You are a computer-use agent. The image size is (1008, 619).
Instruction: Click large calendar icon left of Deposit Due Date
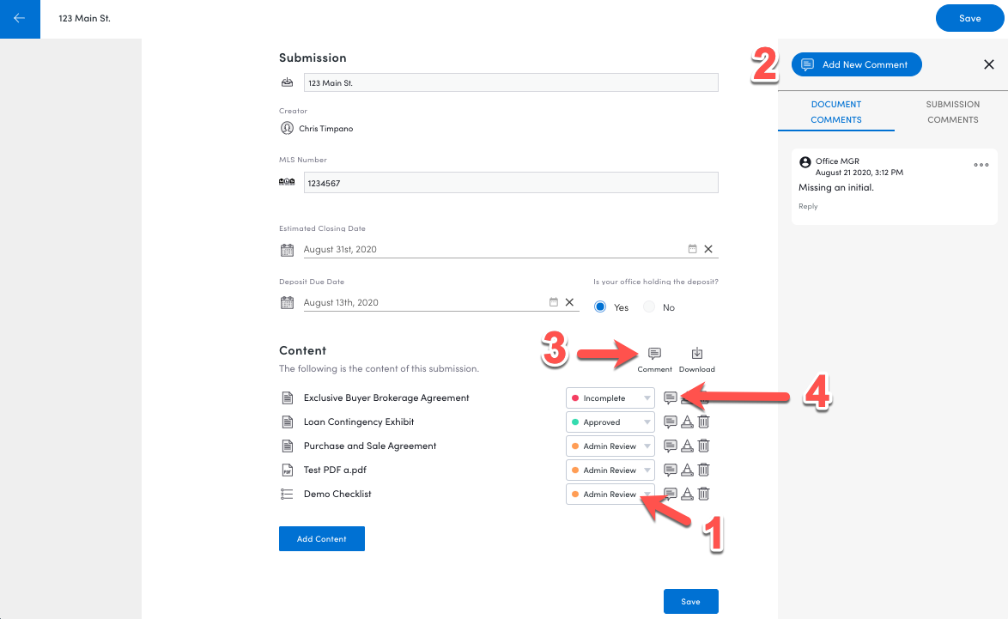click(x=288, y=303)
